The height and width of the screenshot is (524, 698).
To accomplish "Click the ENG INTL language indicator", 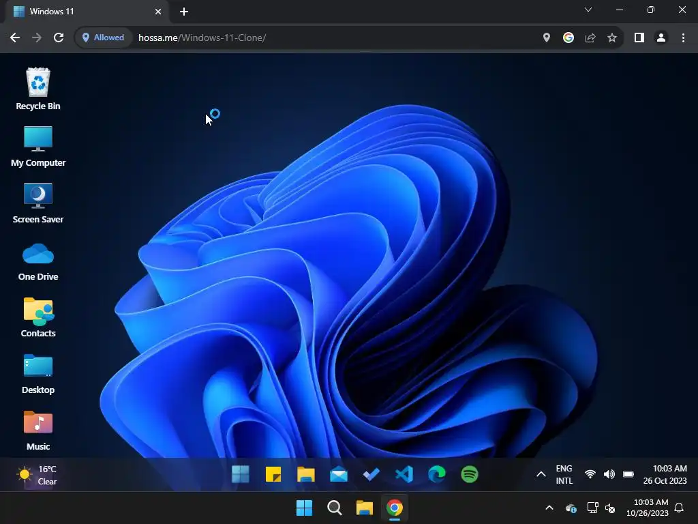I will (564, 475).
